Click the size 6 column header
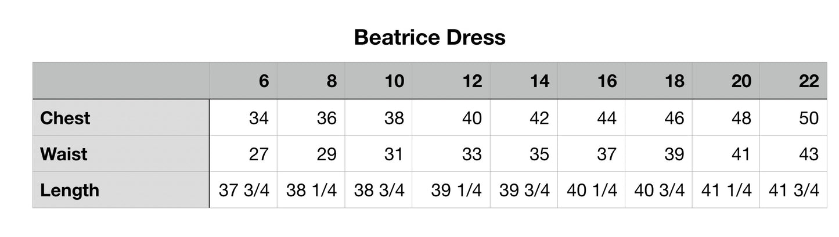The height and width of the screenshot is (237, 839). coord(264,81)
